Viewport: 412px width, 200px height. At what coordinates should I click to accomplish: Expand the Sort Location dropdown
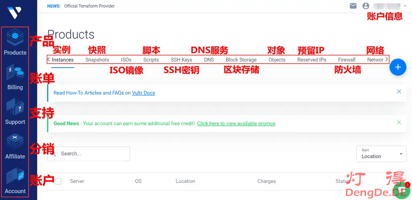pyautogui.click(x=381, y=154)
